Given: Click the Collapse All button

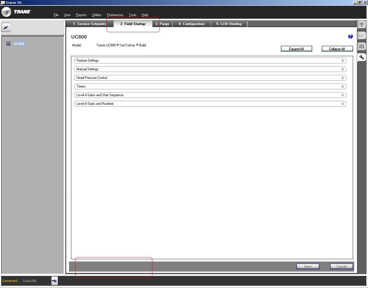Looking at the screenshot, I should pyautogui.click(x=337, y=49).
